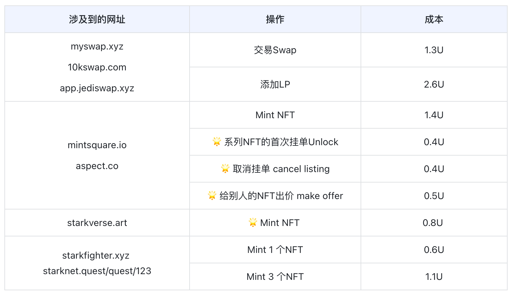This screenshot has height=293, width=512.
Task: Open starkverse.art link
Action: pyautogui.click(x=97, y=223)
